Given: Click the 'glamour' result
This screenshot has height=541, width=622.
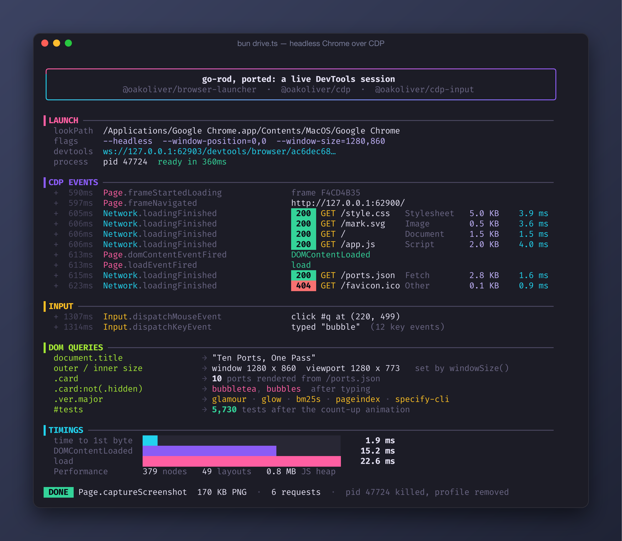Looking at the screenshot, I should click(x=229, y=399).
